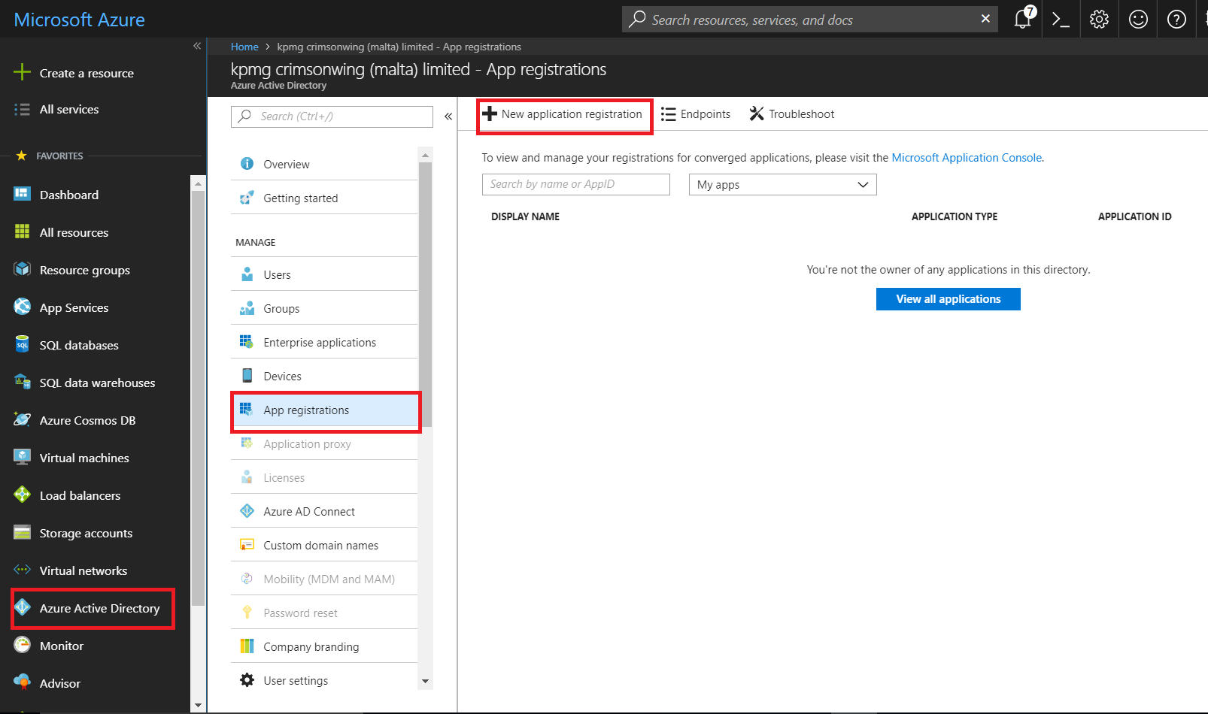The width and height of the screenshot is (1208, 714).
Task: Select the Virtual machines sidebar icon
Action: (22, 457)
